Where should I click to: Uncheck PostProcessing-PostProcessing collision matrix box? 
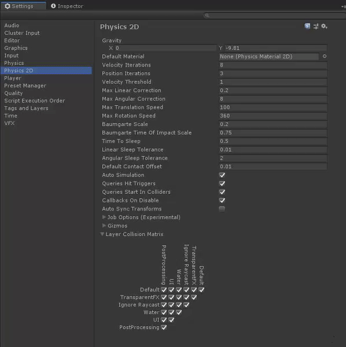164,327
